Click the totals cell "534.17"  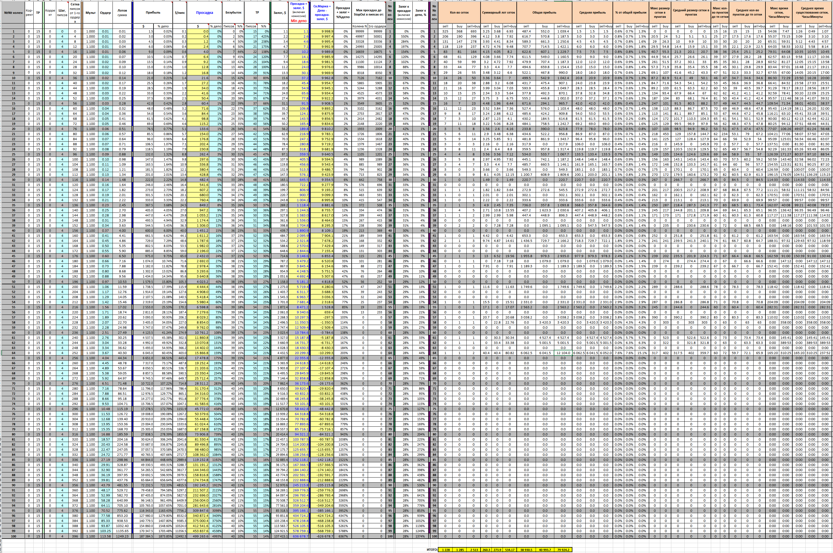click(x=509, y=550)
